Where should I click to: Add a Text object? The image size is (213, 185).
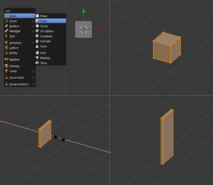[20, 36]
